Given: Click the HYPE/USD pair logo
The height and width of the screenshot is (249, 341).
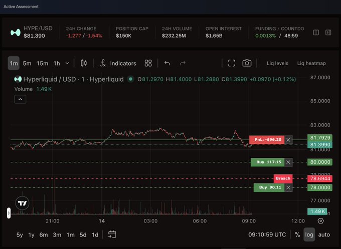Looking at the screenshot, I should pos(16,33).
